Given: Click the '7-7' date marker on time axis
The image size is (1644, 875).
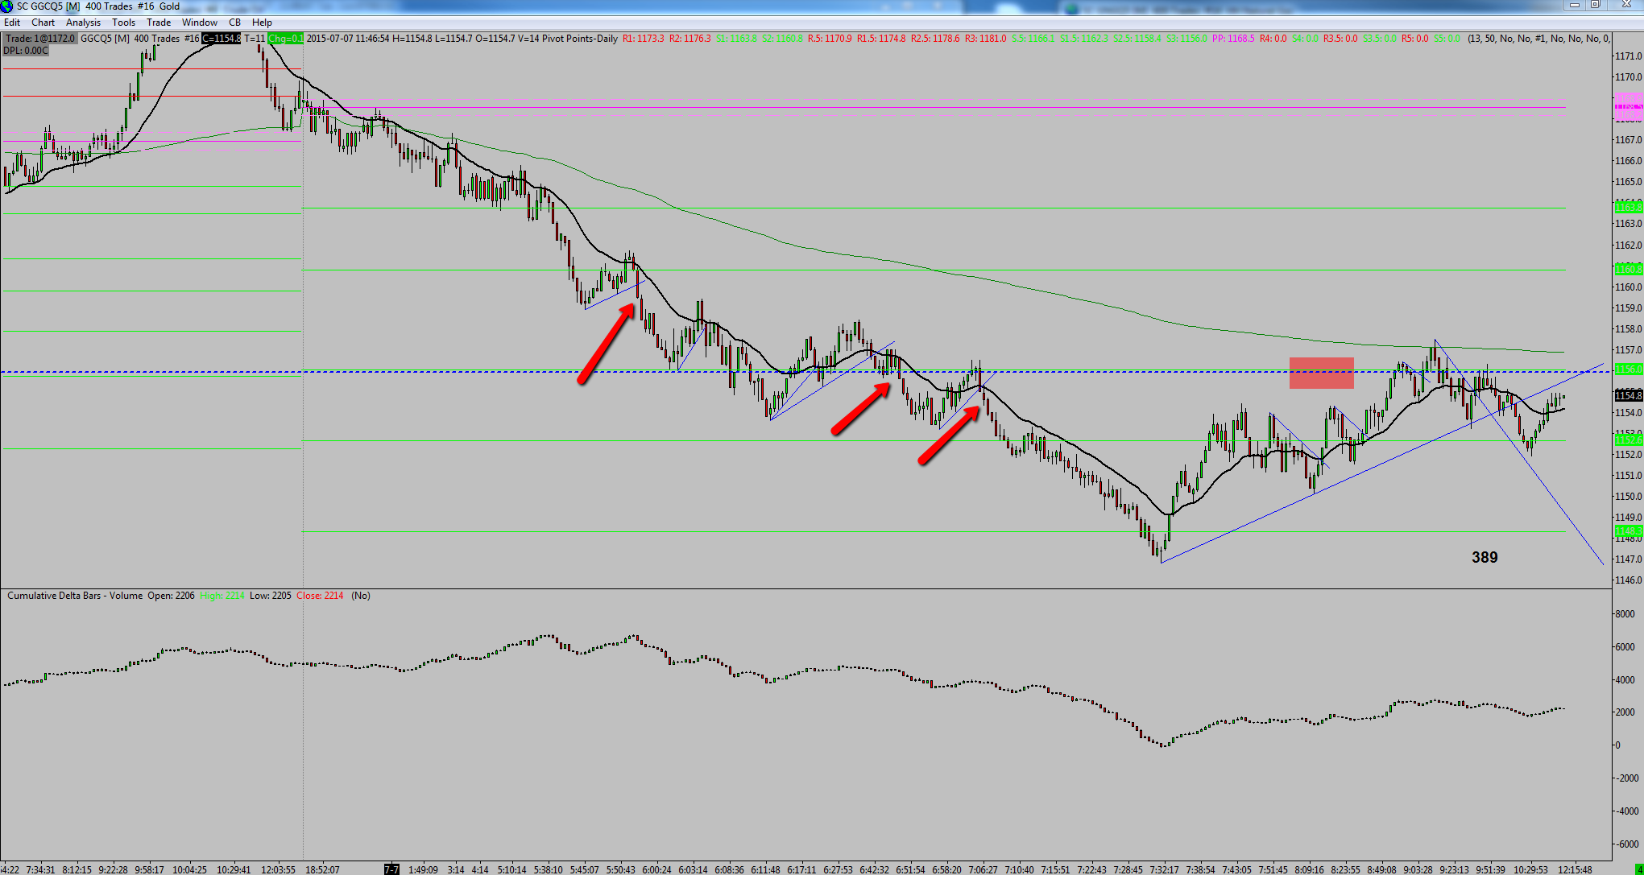Looking at the screenshot, I should tap(391, 869).
